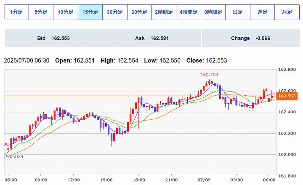Select the 1分足 timeframe tab
The height and width of the screenshot is (185, 303).
click(x=16, y=12)
